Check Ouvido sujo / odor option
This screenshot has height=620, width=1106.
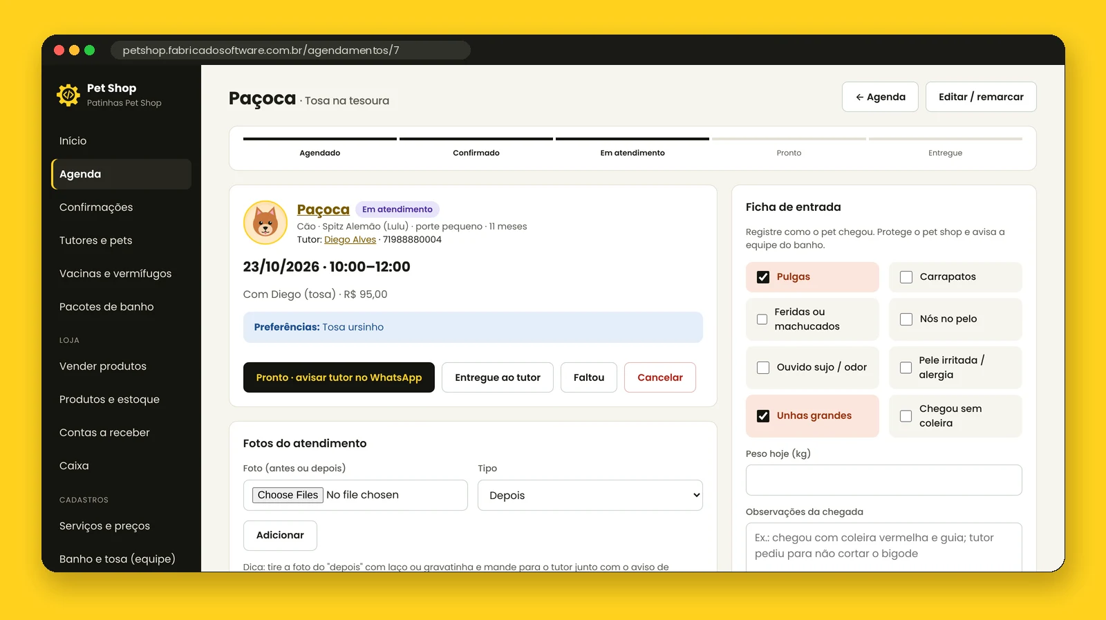pyautogui.click(x=763, y=368)
